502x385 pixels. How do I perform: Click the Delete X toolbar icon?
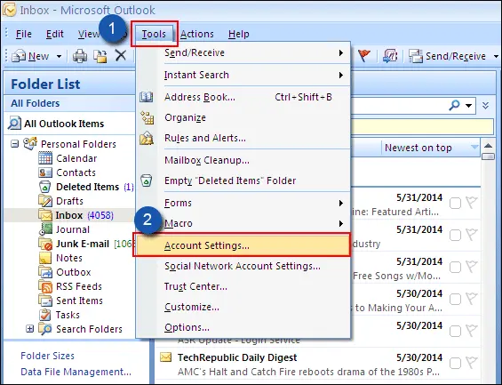[x=121, y=56]
